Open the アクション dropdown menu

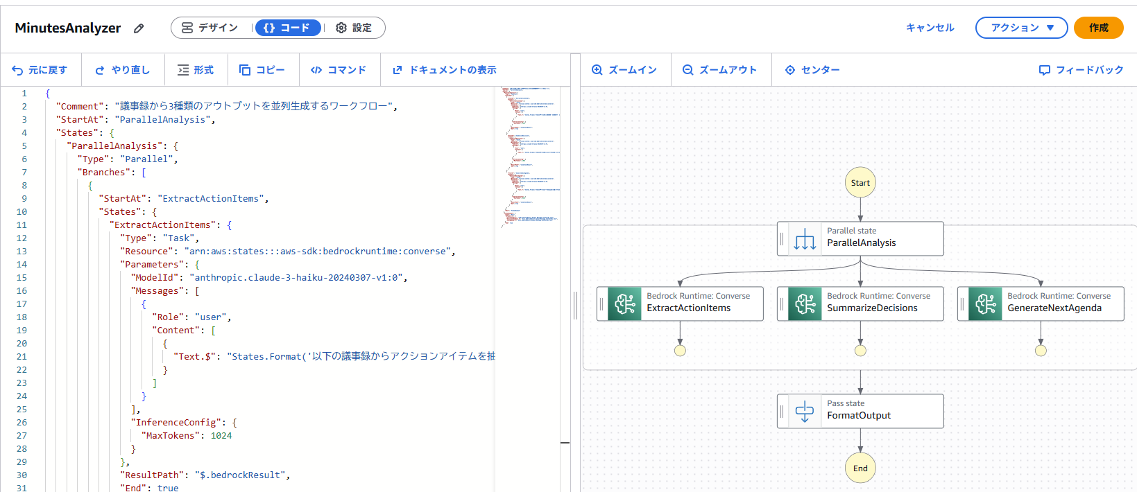coord(1021,28)
